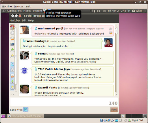This screenshot has height=123, width=148.
Task: Click muhammad panji's avatar picture
Action: [24, 30]
